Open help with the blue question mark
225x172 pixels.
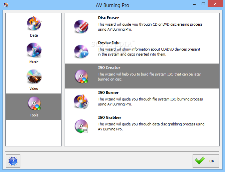tap(13, 161)
